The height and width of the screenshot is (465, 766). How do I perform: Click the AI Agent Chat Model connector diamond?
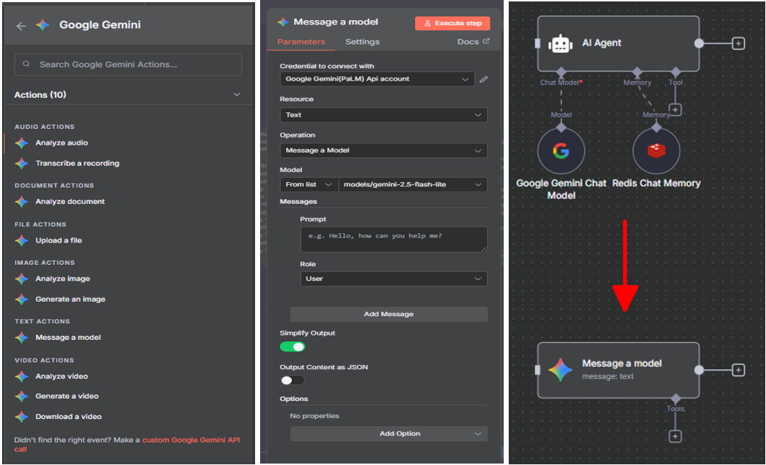(561, 72)
